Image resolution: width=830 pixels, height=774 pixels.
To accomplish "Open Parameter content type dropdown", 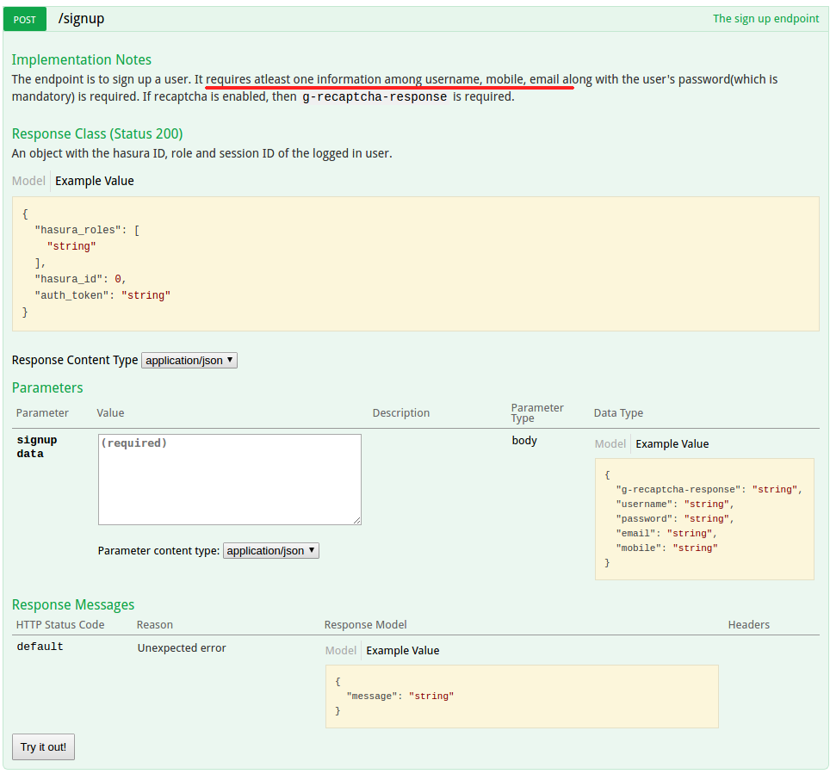I will pyautogui.click(x=271, y=551).
